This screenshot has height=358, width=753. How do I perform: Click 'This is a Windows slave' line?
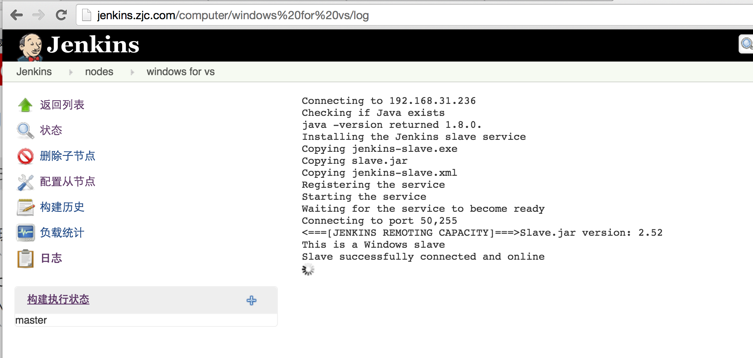373,245
